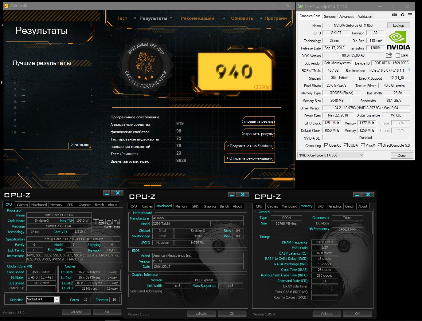
Task: Open the SPD tab in the CPU-Z Mainboard window
Action: point(195,206)
